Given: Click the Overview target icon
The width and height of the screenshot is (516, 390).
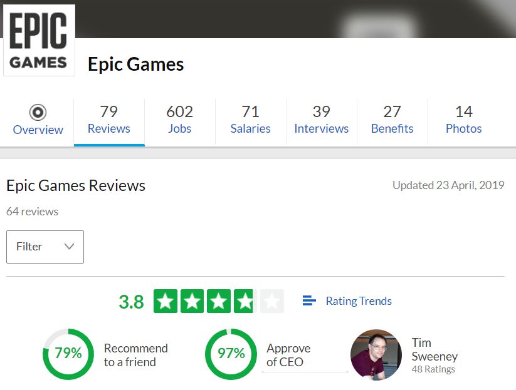Looking at the screenshot, I should coord(38,112).
